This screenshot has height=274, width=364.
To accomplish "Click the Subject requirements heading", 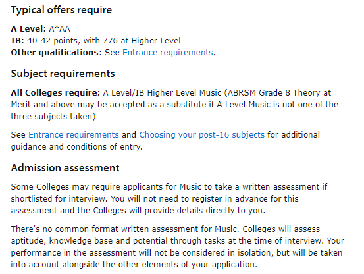I will (63, 74).
